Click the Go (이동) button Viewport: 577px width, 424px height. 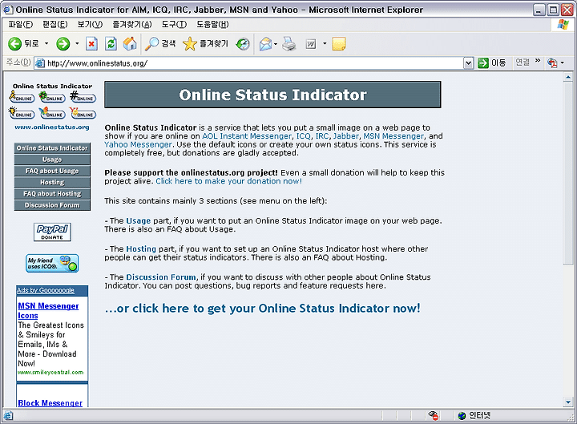coord(491,63)
